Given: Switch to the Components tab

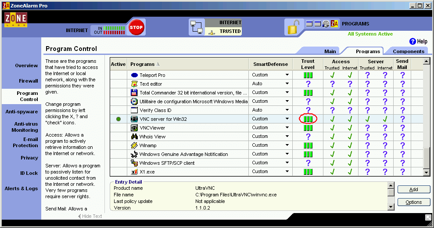Looking at the screenshot, I should [x=409, y=51].
